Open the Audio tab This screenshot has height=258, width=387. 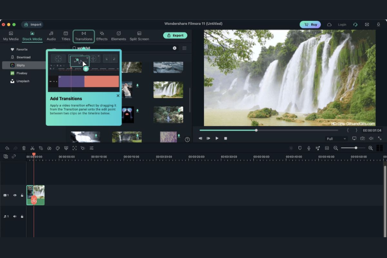coord(51,36)
